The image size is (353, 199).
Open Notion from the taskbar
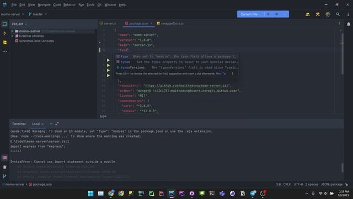point(243,193)
